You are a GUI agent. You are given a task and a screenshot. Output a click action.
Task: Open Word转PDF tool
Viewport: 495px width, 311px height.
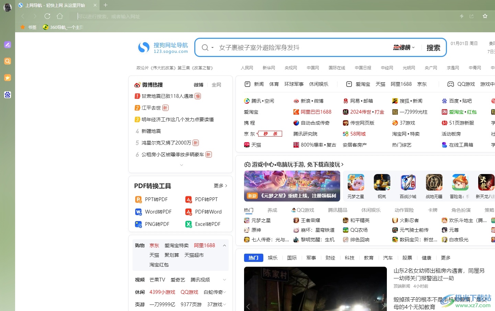click(x=154, y=212)
